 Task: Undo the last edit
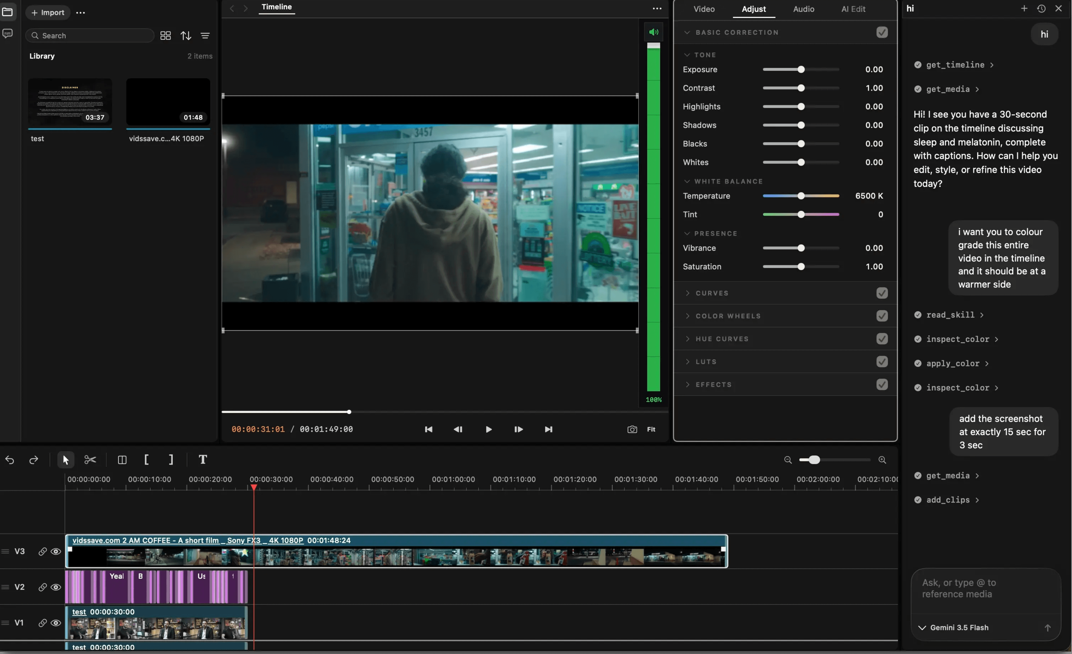(x=9, y=460)
